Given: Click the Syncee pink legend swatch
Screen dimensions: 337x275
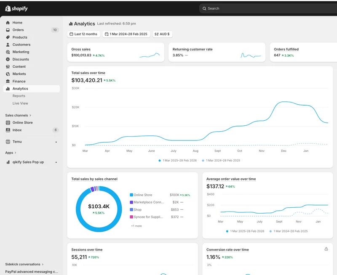Looking at the screenshot, I should point(131,217).
